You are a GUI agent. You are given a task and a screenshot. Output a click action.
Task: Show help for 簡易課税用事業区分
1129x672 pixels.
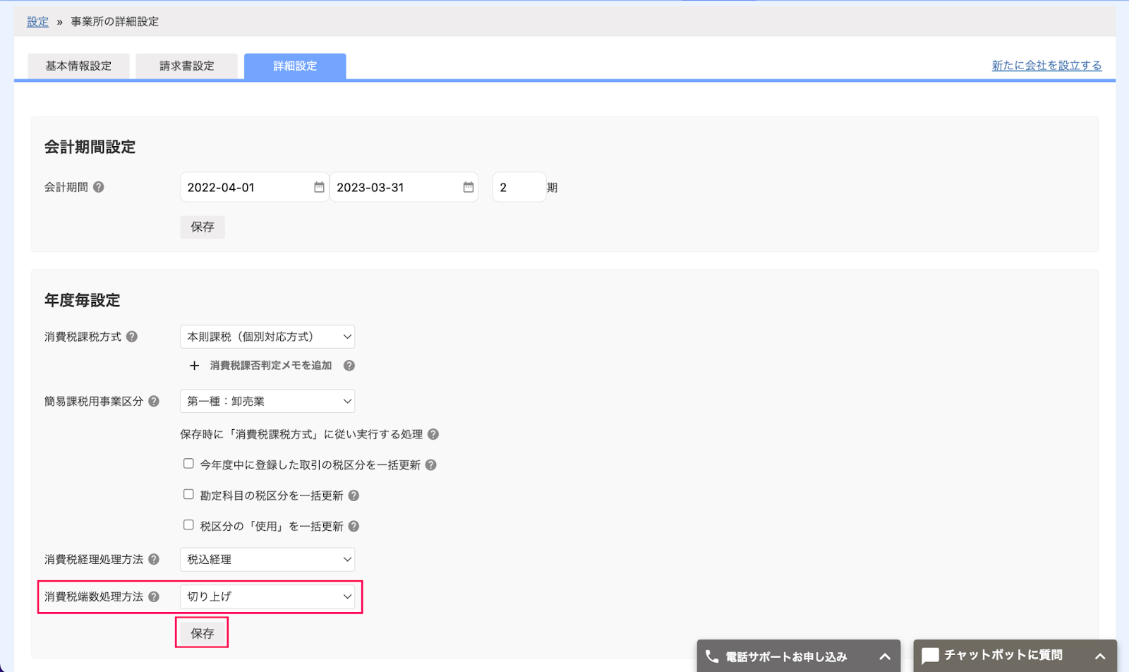154,401
